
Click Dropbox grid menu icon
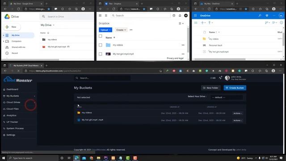click(x=100, y=16)
